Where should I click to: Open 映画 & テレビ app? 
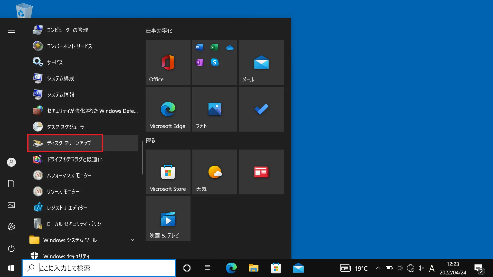[x=168, y=220]
